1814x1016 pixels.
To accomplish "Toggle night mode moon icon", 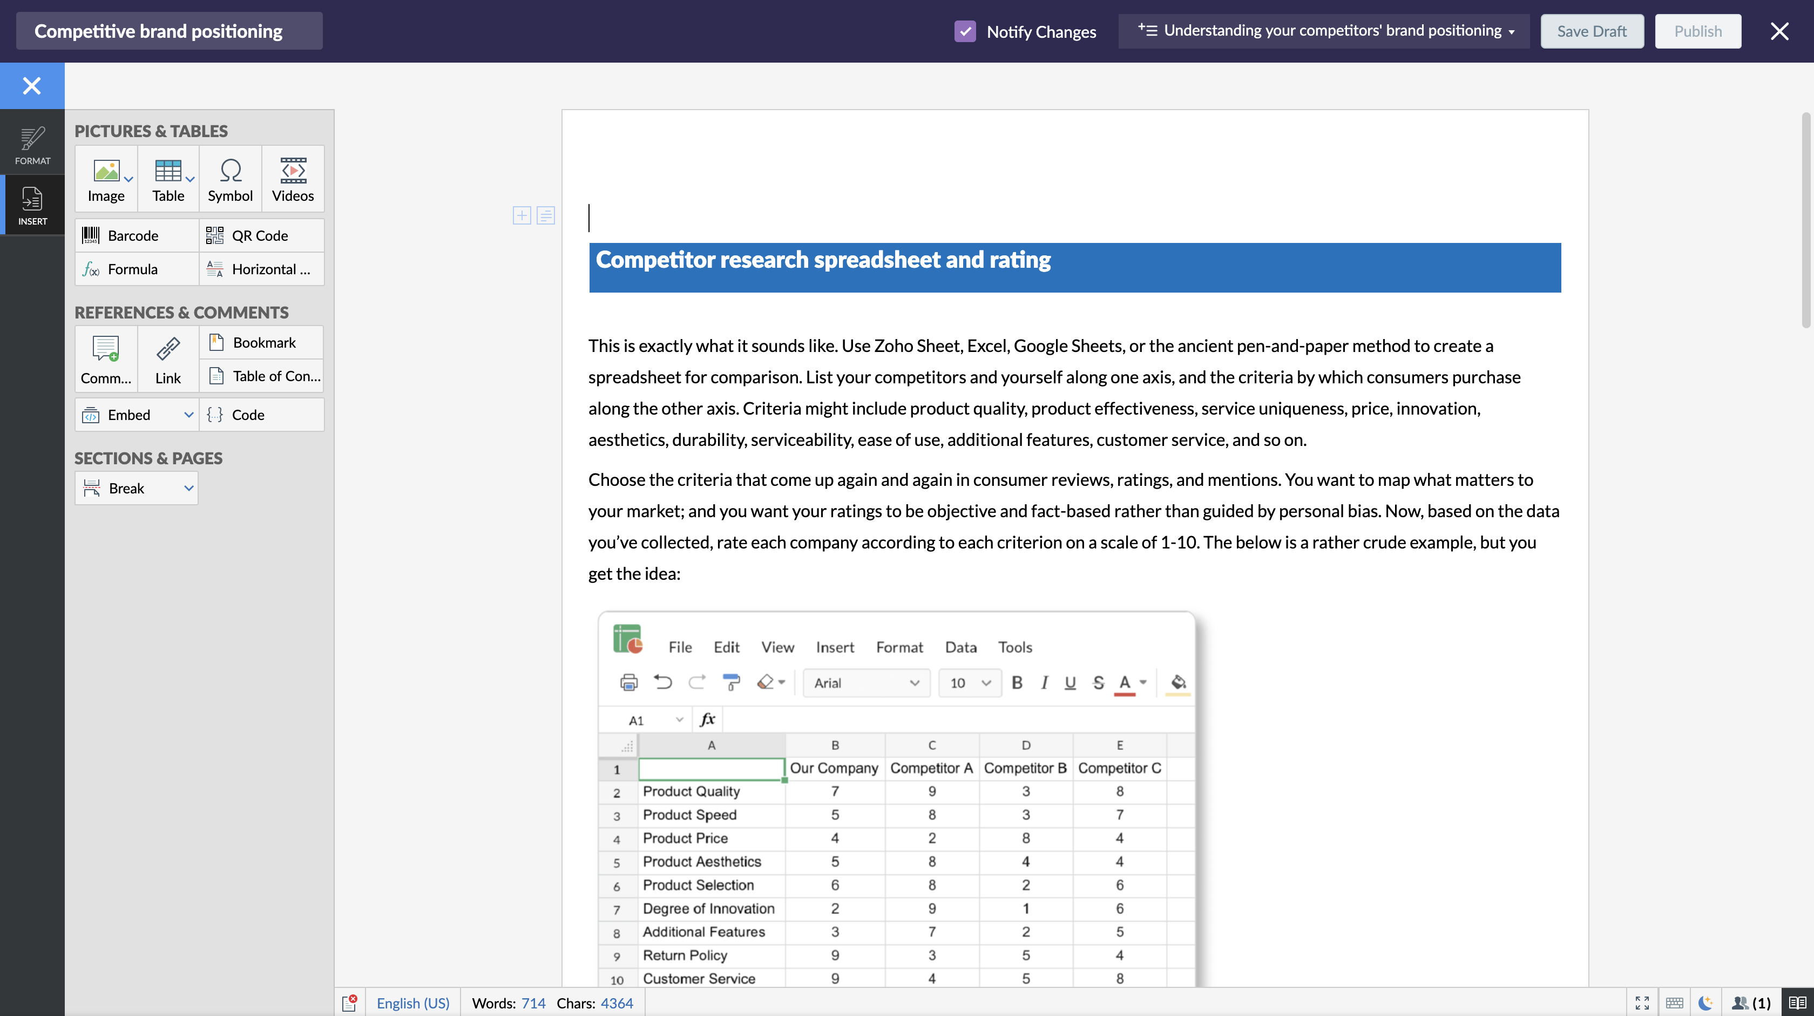I will pos(1705,1003).
